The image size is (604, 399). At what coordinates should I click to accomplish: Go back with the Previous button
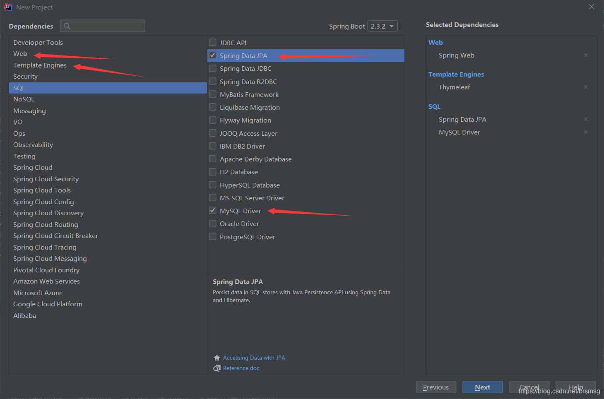(436, 387)
